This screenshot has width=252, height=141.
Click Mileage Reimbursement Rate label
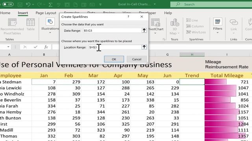(x=227, y=64)
